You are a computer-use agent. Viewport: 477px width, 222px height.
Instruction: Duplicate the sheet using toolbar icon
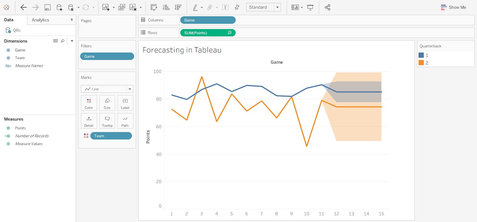122,7
